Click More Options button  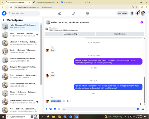(x=120, y=34)
